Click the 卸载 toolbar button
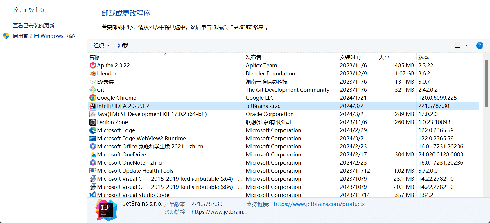Screen dimensions: 490x223 pos(123,45)
